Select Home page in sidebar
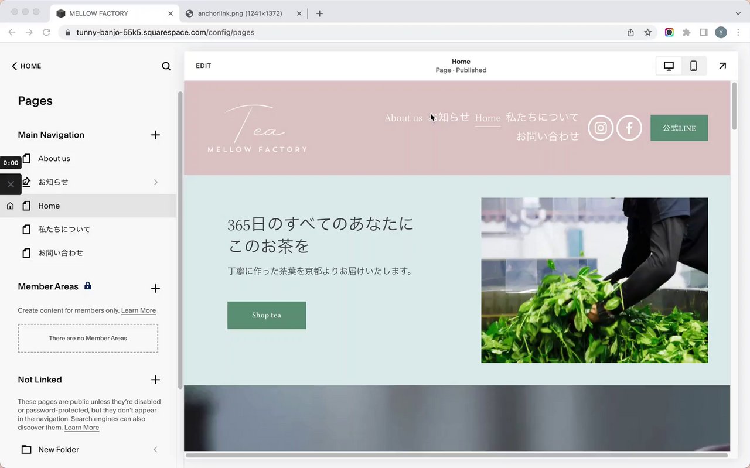750x468 pixels. (x=88, y=206)
